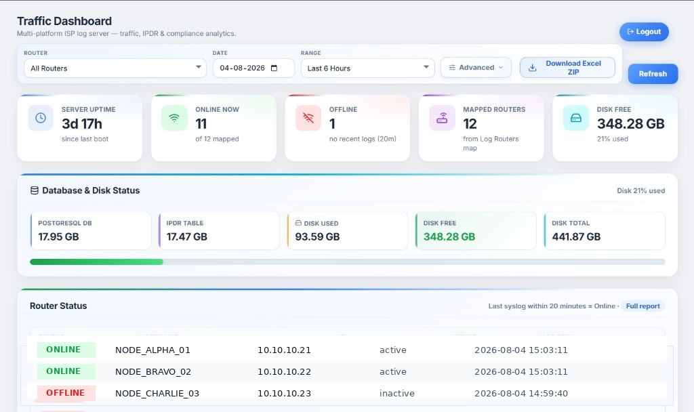Click the sliders icon on Advanced button
Viewport: 694px width, 412px height.
pos(452,68)
